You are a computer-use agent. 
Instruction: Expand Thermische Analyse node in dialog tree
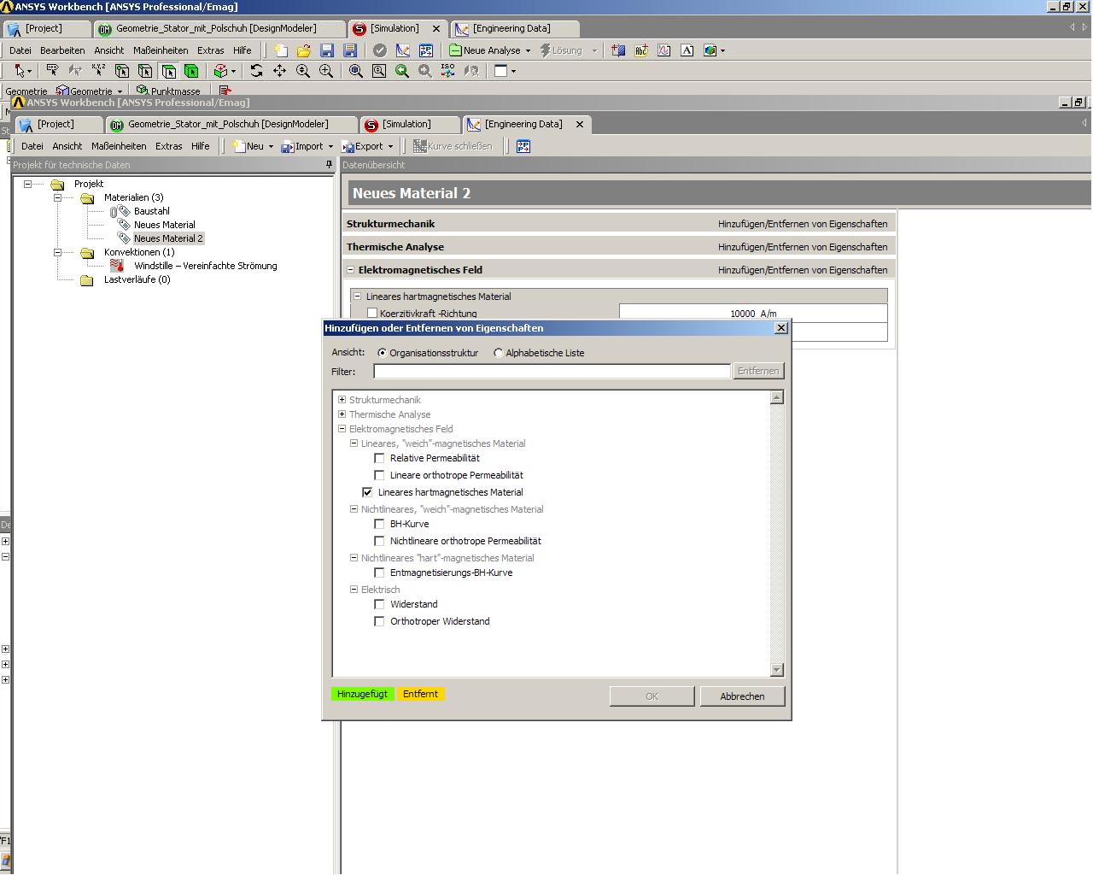pos(342,414)
